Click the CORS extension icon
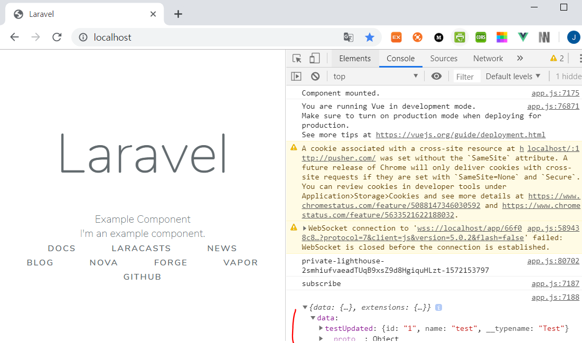 coord(481,37)
